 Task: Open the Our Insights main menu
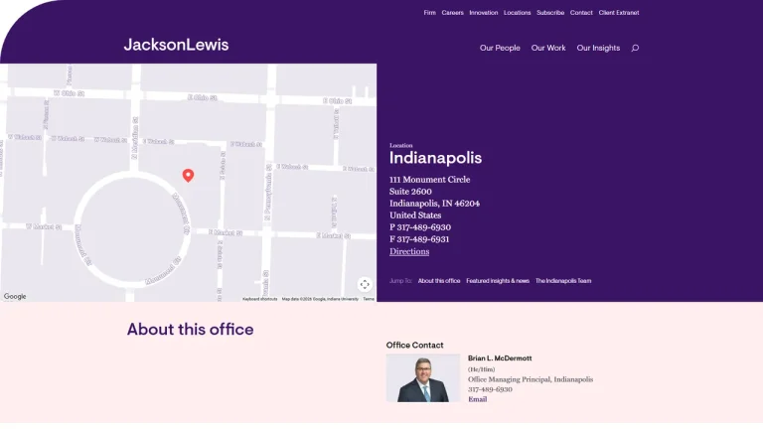(x=598, y=48)
